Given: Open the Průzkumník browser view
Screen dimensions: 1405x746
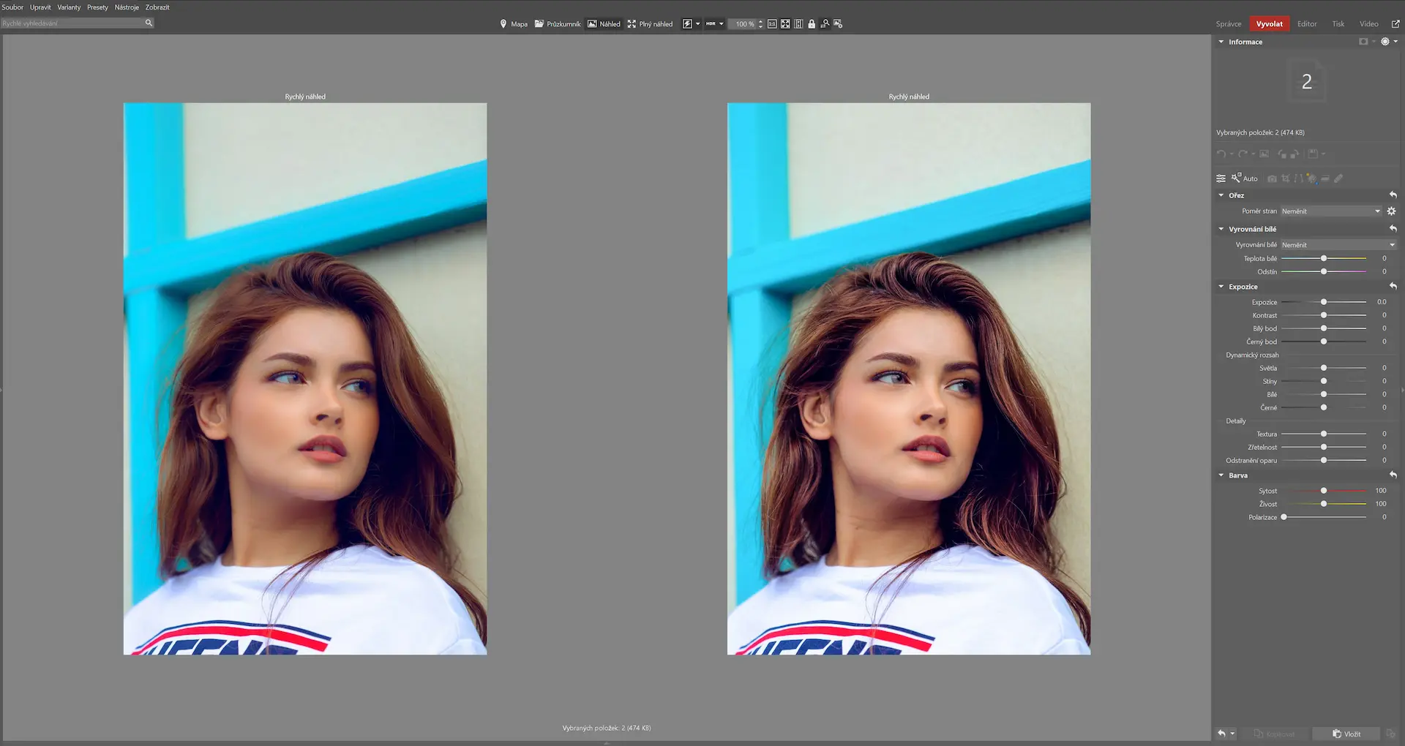Looking at the screenshot, I should click(558, 24).
